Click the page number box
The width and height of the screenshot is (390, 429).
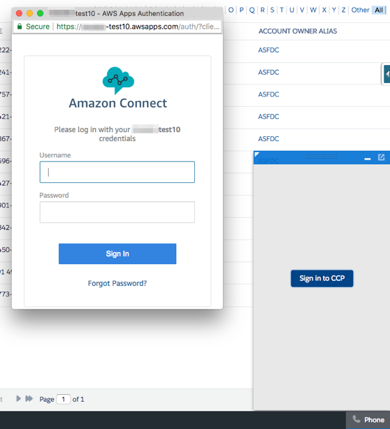tap(64, 399)
